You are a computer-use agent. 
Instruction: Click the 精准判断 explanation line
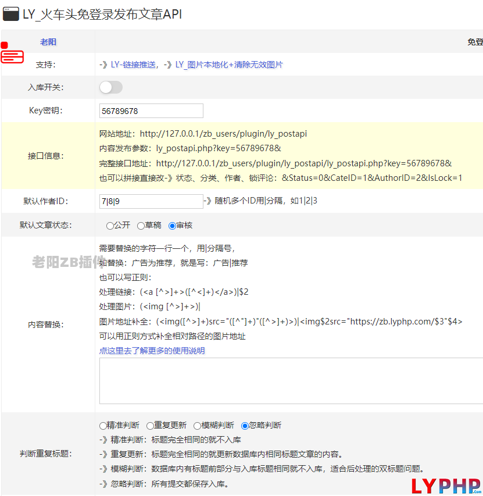click(x=170, y=440)
